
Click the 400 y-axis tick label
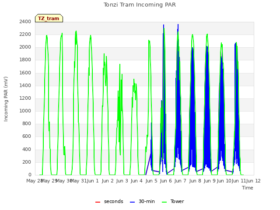coord(27,149)
